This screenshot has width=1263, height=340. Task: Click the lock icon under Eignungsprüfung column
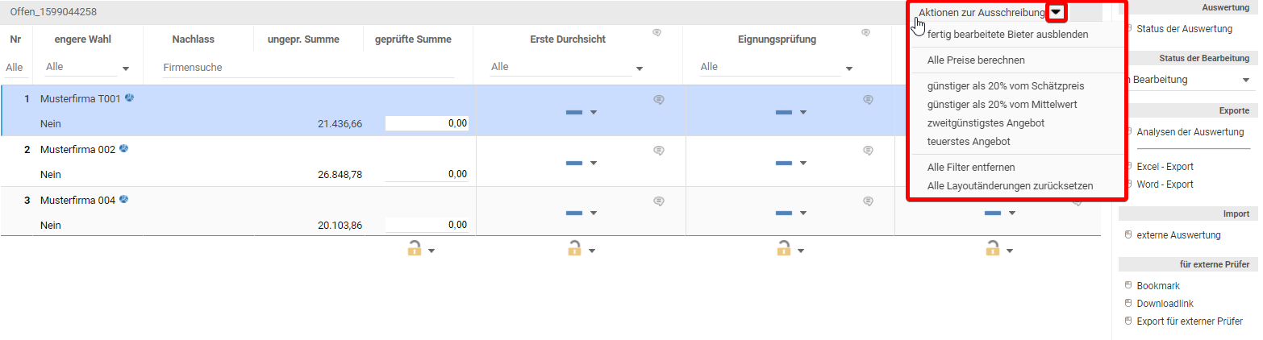pos(783,249)
